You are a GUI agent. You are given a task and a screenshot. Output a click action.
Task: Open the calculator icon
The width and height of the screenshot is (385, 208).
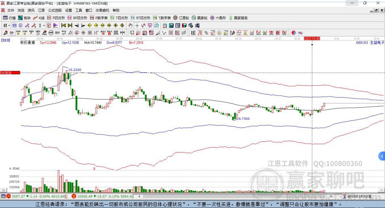click(x=171, y=26)
